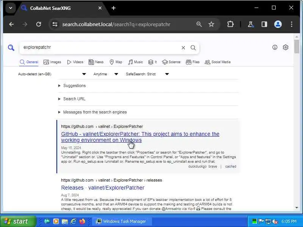Open the SafeSearch: Strict dropdown

[x=147, y=74]
